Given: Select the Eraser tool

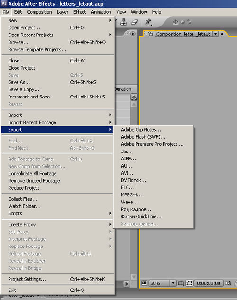Looking at the screenshot, I should point(135,22).
